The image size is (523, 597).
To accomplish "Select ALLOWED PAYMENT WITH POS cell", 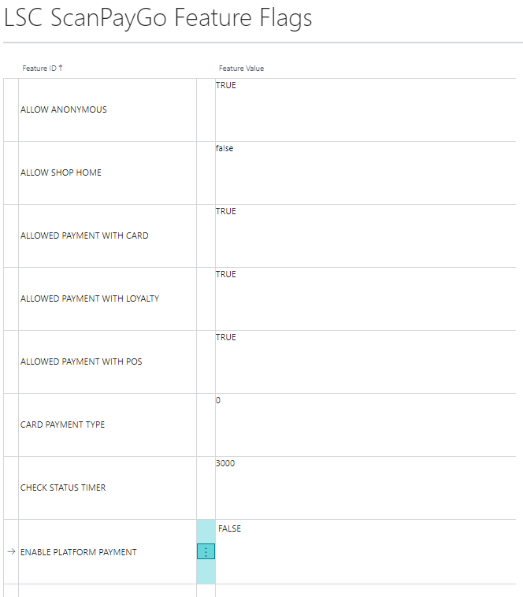I will (x=81, y=362).
